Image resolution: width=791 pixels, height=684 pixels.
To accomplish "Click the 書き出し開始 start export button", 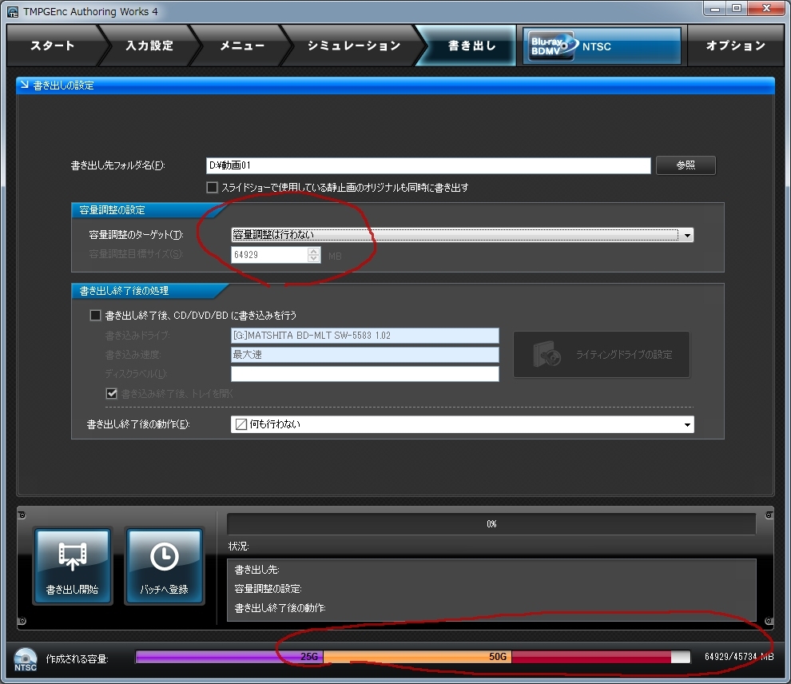I will [72, 566].
